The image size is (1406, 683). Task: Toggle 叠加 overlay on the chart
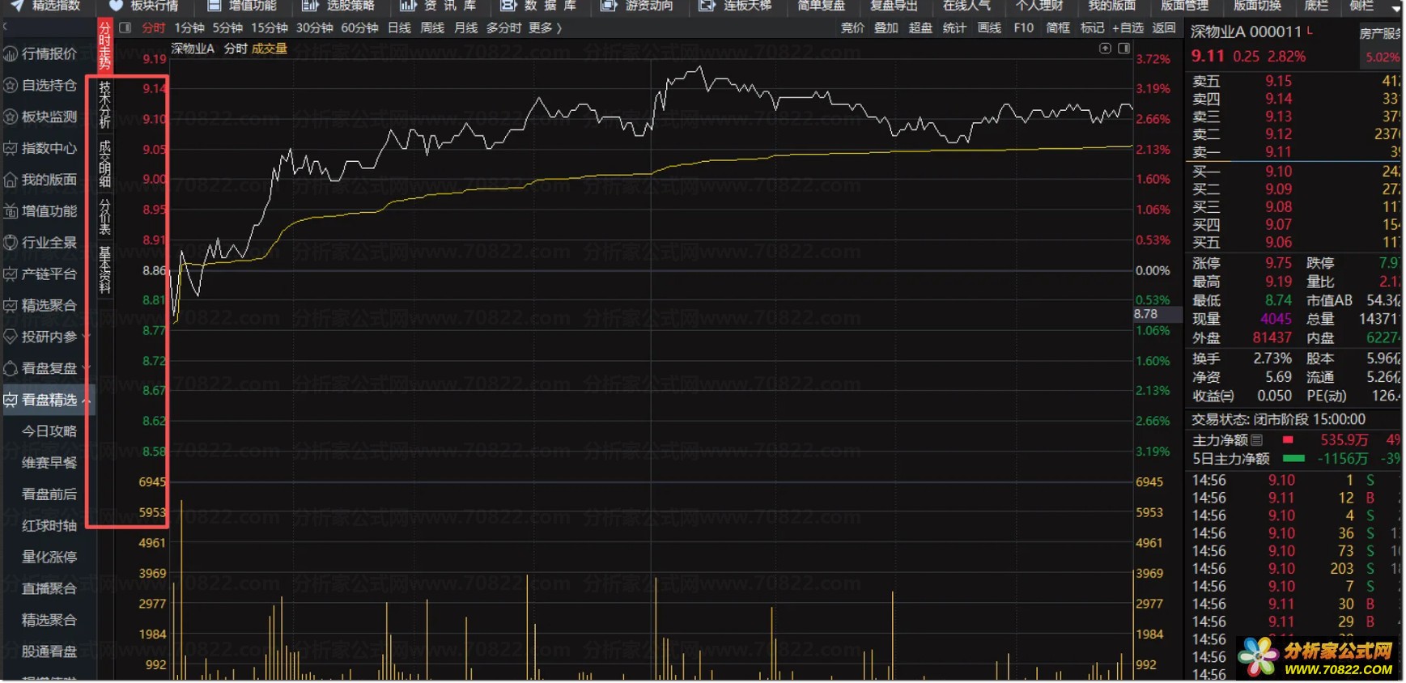point(886,28)
